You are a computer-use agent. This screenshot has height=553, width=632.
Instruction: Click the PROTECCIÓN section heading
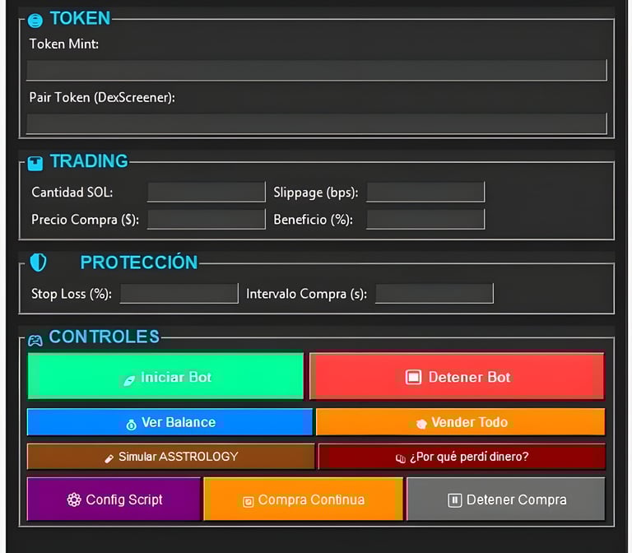click(x=139, y=263)
